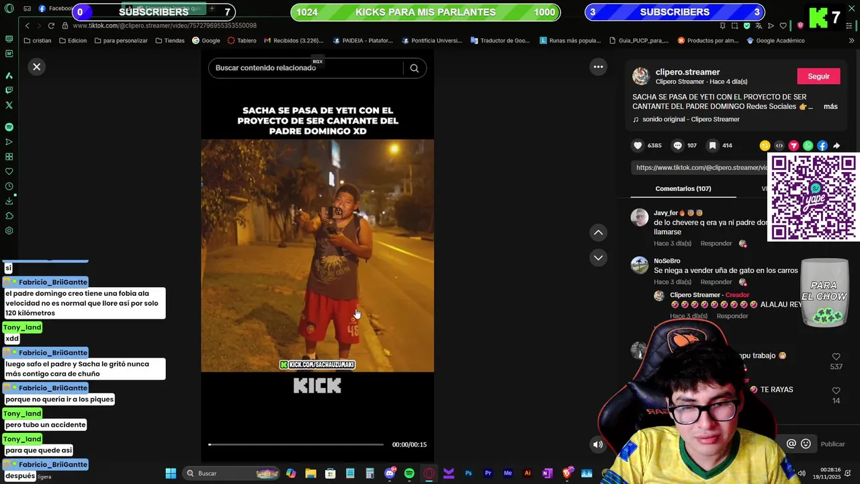This screenshot has height=484, width=860.
Task: Open the 'cristian' bookmarks folder
Action: coord(37,40)
